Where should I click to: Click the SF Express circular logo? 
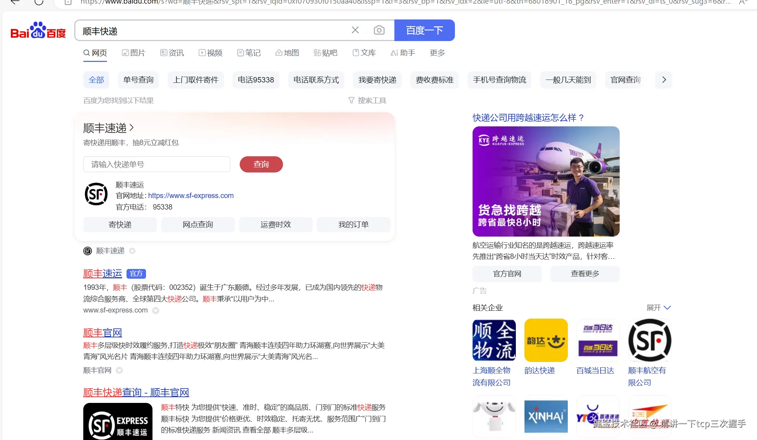(96, 194)
